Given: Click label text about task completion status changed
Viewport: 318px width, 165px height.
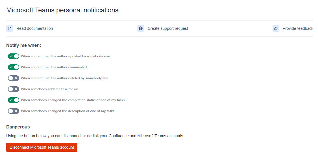Looking at the screenshot, I should pyautogui.click(x=73, y=100).
